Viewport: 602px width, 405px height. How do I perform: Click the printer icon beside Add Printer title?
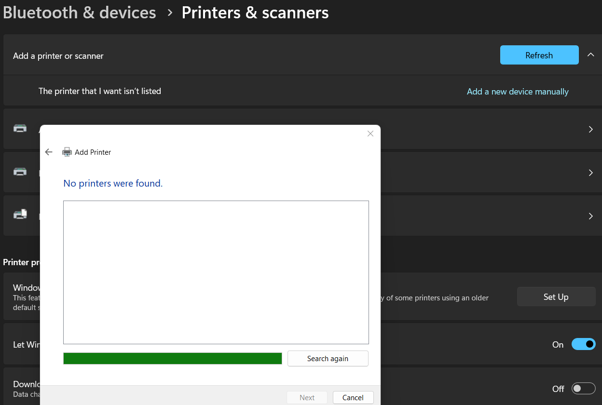tap(67, 152)
